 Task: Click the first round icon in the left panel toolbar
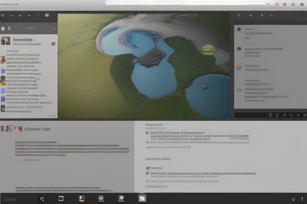3,16
